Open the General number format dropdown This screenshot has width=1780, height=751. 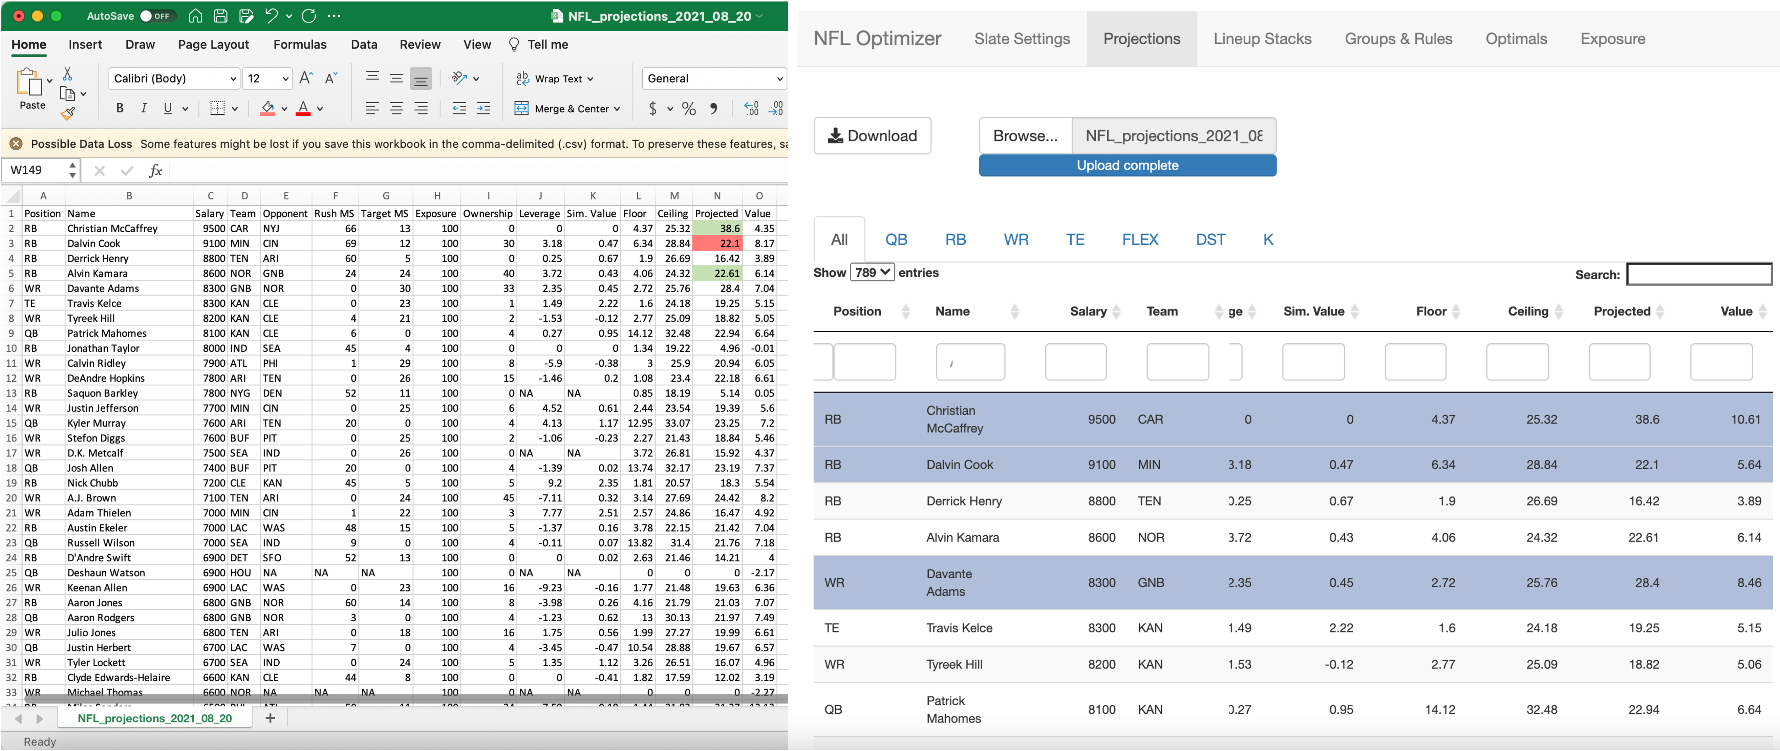coord(714,79)
